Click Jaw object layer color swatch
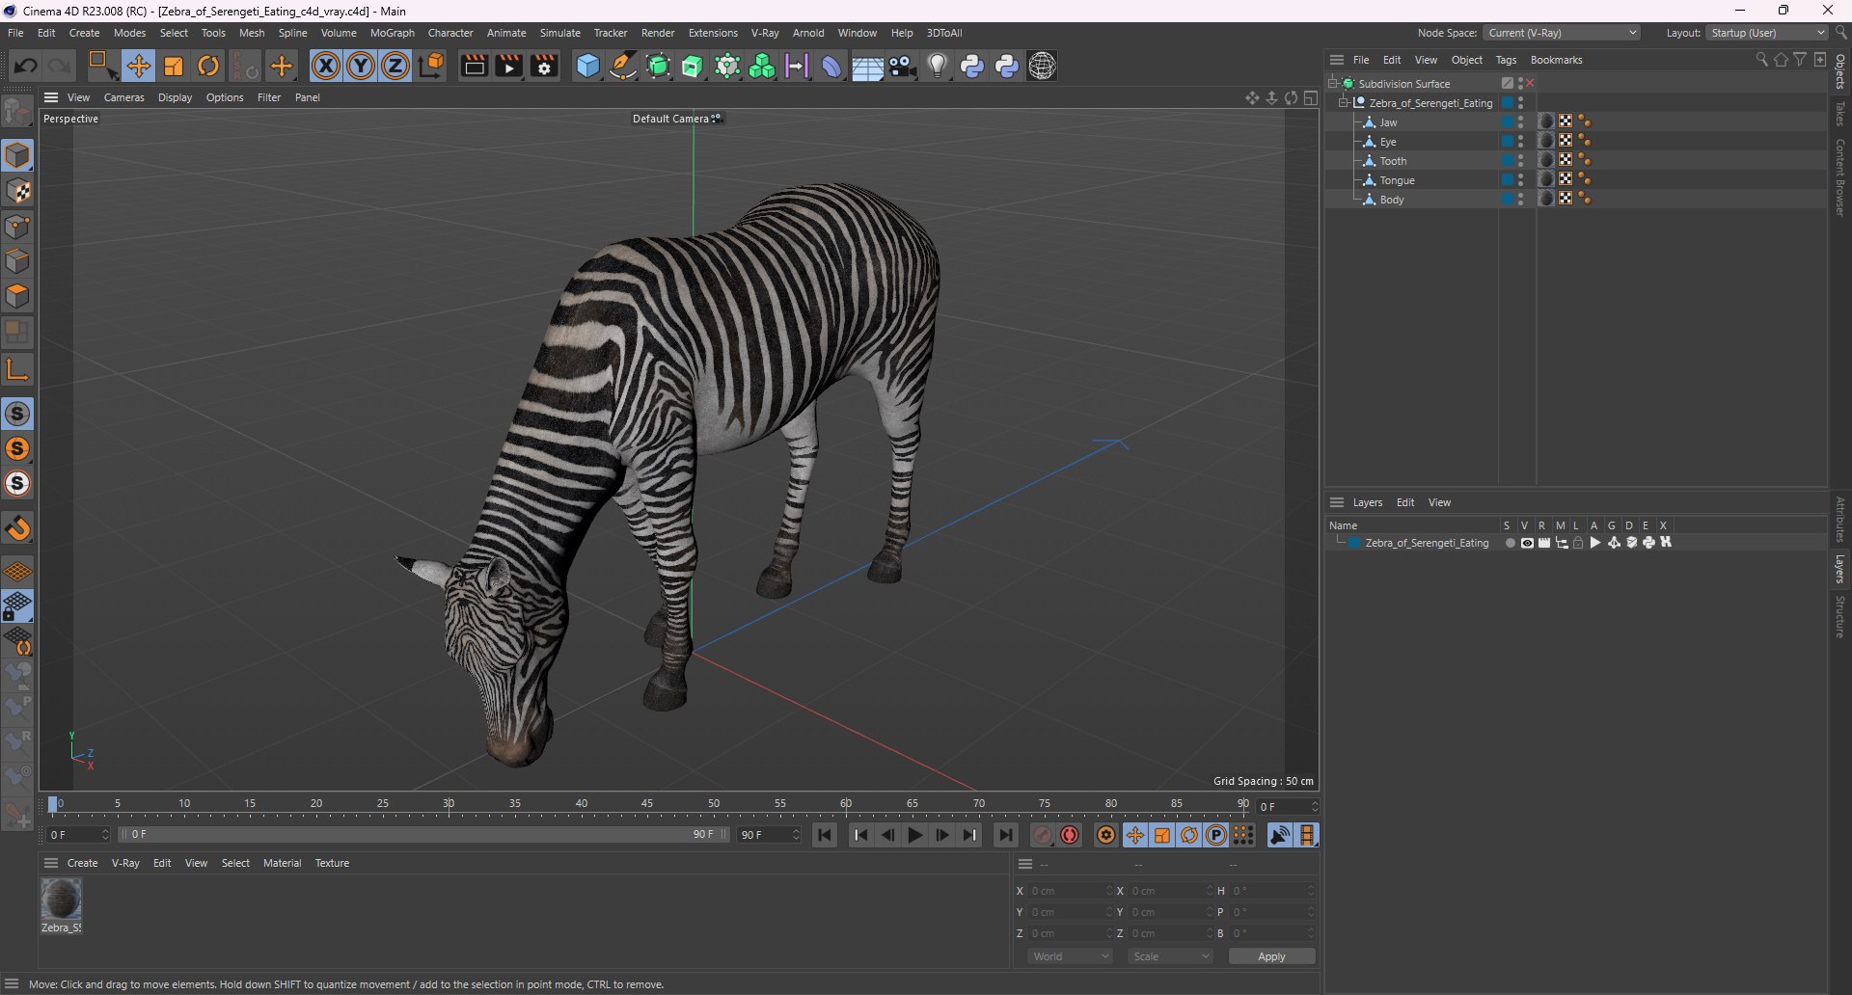The image size is (1852, 995). tap(1507, 122)
